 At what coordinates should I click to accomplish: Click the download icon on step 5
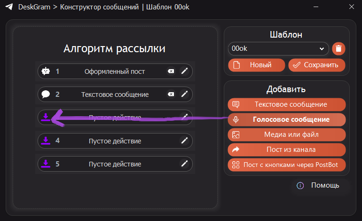coord(46,164)
